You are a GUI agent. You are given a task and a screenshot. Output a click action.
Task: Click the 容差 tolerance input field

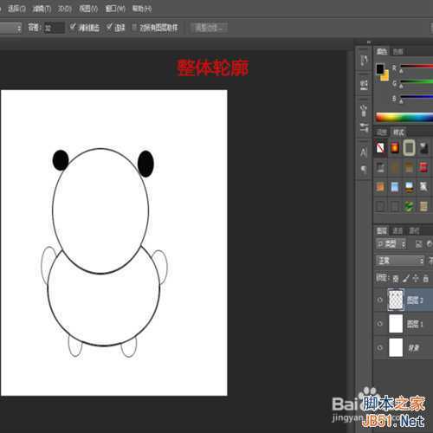[55, 28]
